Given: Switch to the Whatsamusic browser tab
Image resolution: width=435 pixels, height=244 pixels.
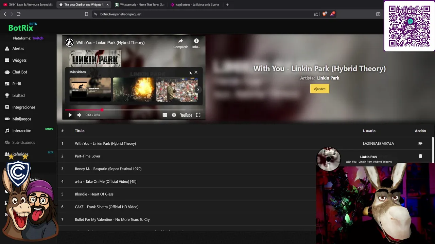Looking at the screenshot, I should [139, 5].
